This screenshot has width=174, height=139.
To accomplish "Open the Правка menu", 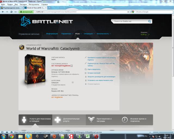I will pyautogui.click(x=10, y=4).
